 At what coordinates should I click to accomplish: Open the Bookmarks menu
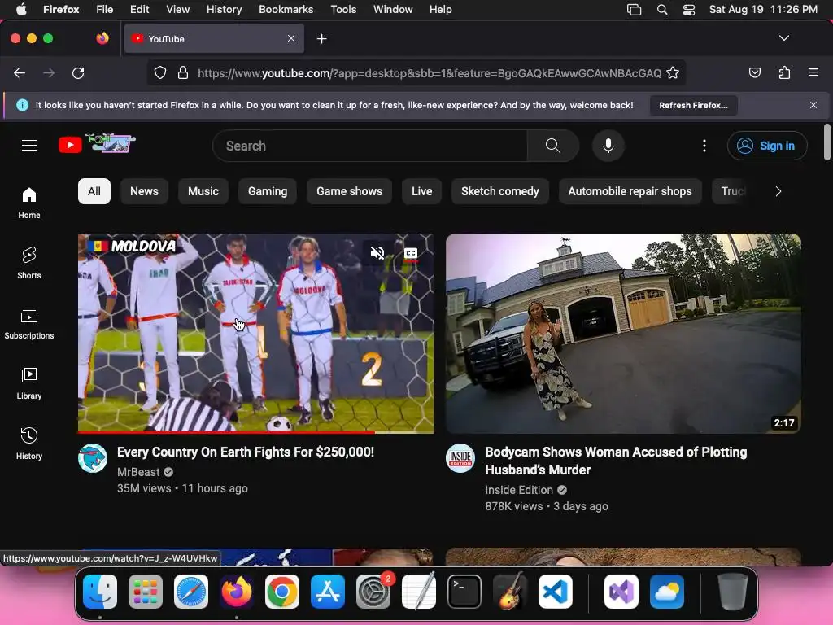point(286,10)
